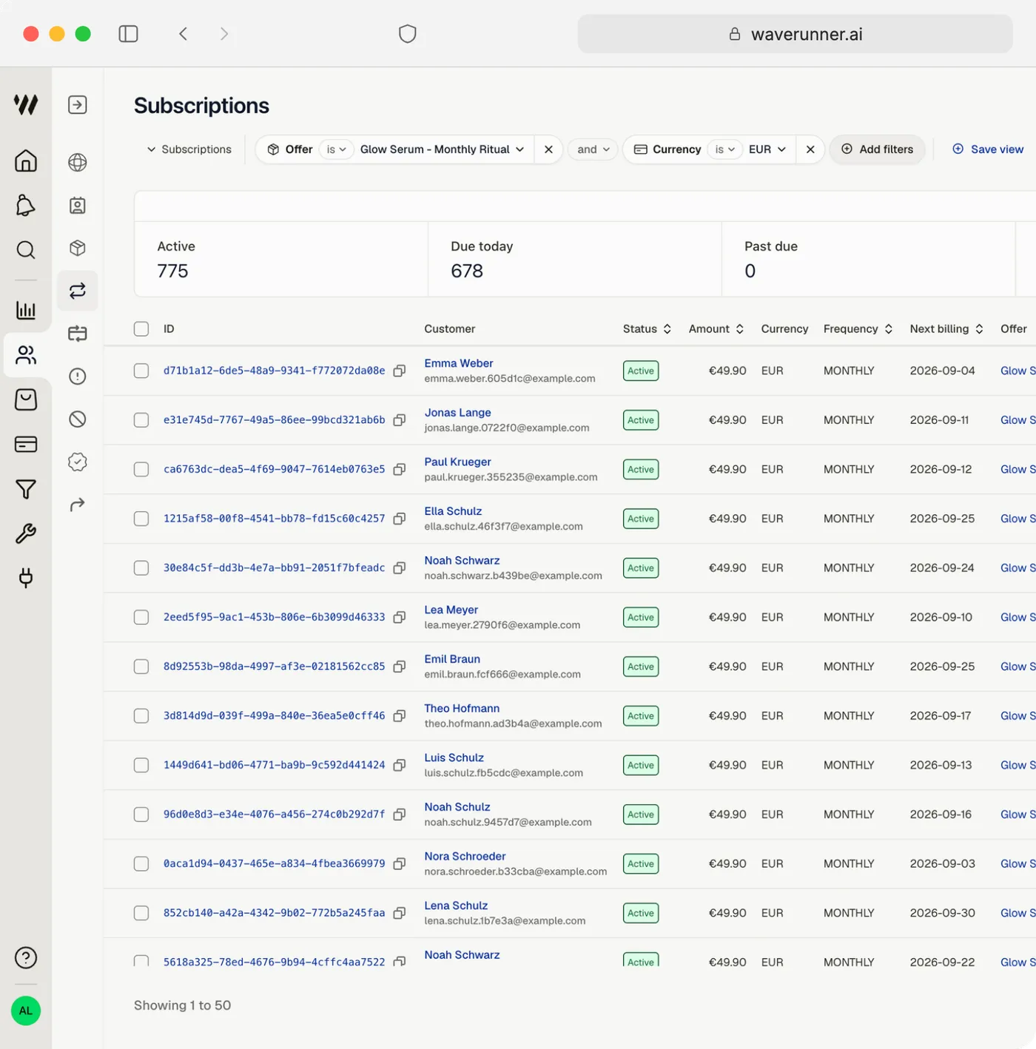Sort by the Amount column
This screenshot has width=1036, height=1049.
tap(716, 328)
